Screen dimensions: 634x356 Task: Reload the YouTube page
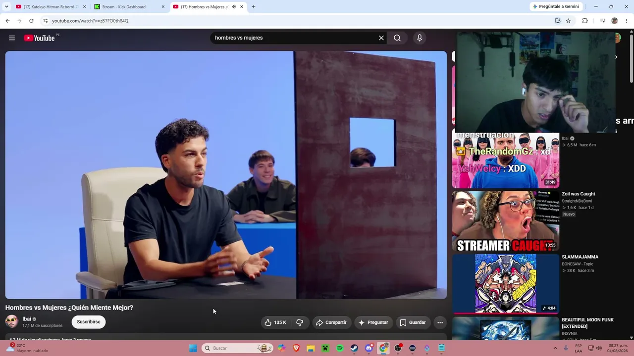point(31,21)
